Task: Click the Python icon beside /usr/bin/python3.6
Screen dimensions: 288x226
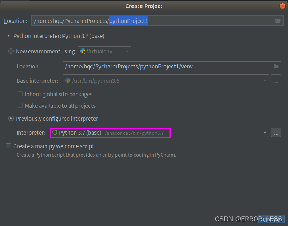Action: [x=68, y=80]
